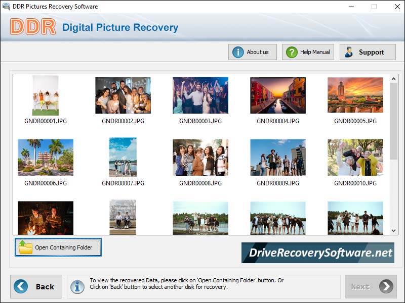Select the GNDR00004.JPG canal sunset thumbnail

278,95
